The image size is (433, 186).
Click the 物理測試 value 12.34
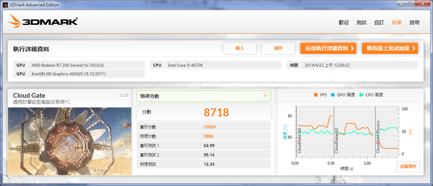click(x=209, y=164)
